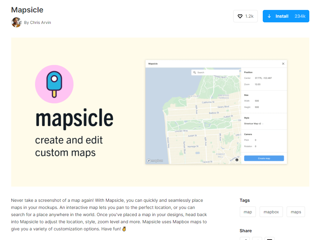The image size is (323, 240).
Task: Click the "FOREST HILL" label on the map
Action: click(x=221, y=155)
